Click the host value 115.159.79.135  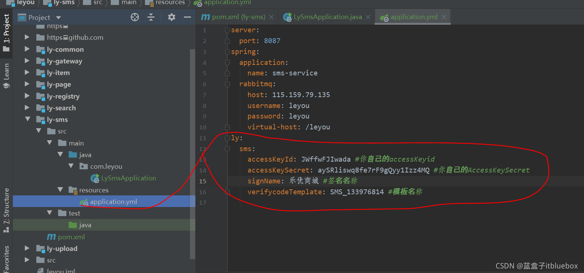pos(301,95)
